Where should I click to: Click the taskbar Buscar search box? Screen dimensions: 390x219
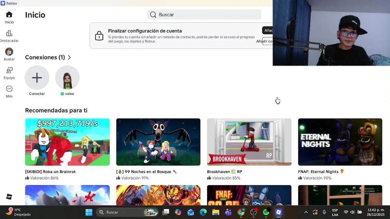[x=128, y=212]
